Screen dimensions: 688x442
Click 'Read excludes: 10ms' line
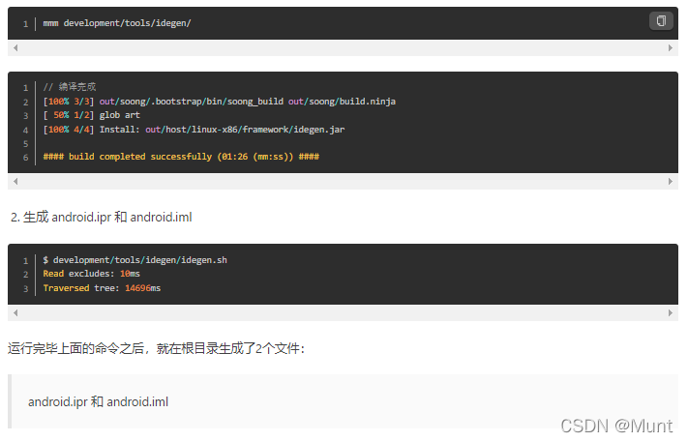91,274
